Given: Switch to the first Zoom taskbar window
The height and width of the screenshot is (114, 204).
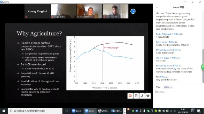Looking at the screenshot, I should click(77, 111).
